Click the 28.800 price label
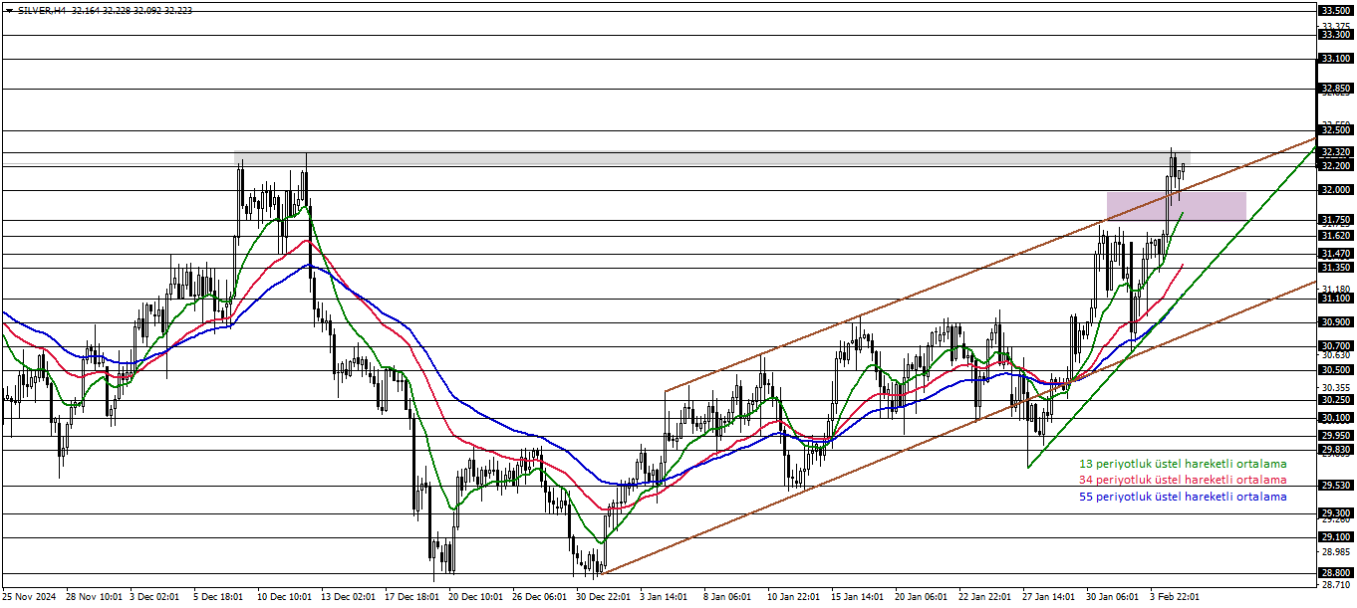The width and height of the screenshot is (1357, 608). (1335, 573)
